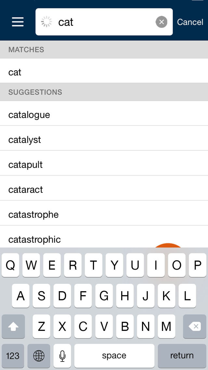Screen dimensions: 208x370
Task: Open the "catalyst" suggestion
Action: [x=104, y=140]
